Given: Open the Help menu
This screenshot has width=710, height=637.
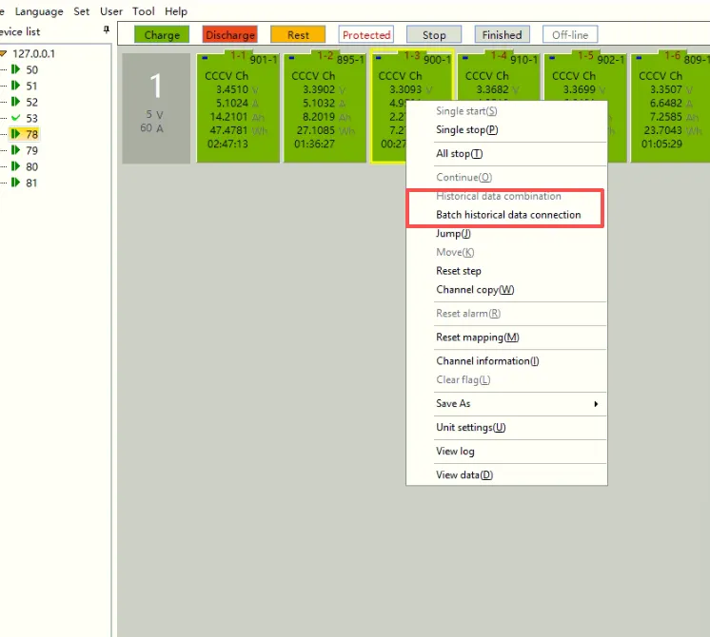Looking at the screenshot, I should pyautogui.click(x=176, y=11).
